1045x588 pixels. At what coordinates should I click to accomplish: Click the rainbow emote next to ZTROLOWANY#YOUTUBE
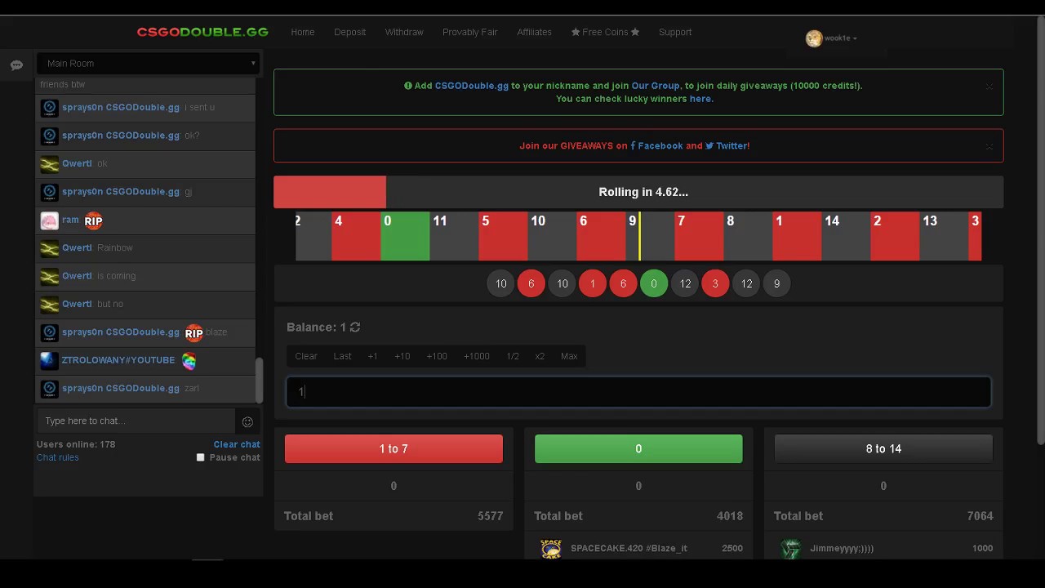pyautogui.click(x=189, y=360)
